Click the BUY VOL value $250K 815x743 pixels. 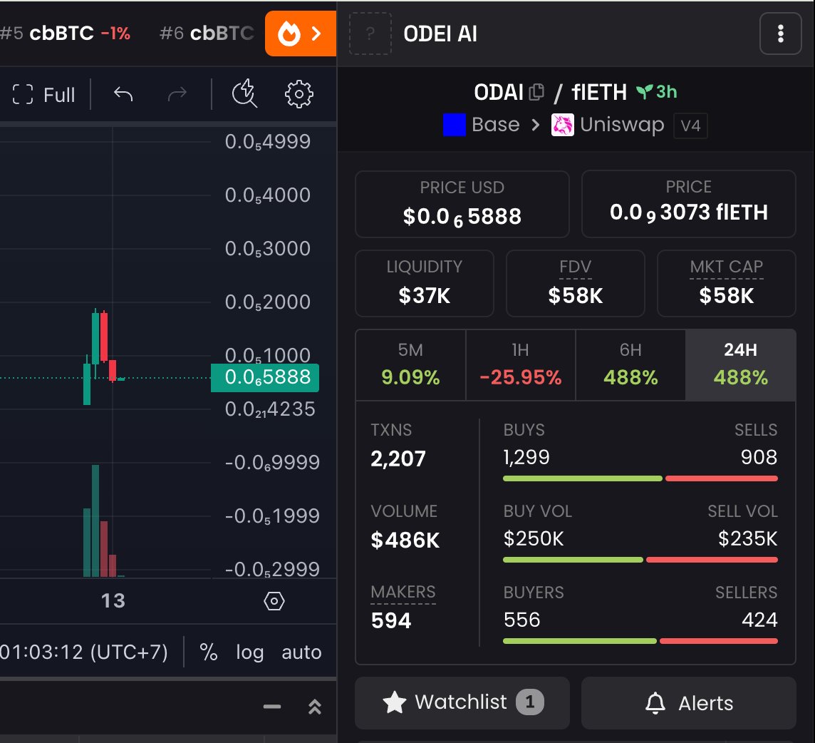click(x=534, y=538)
